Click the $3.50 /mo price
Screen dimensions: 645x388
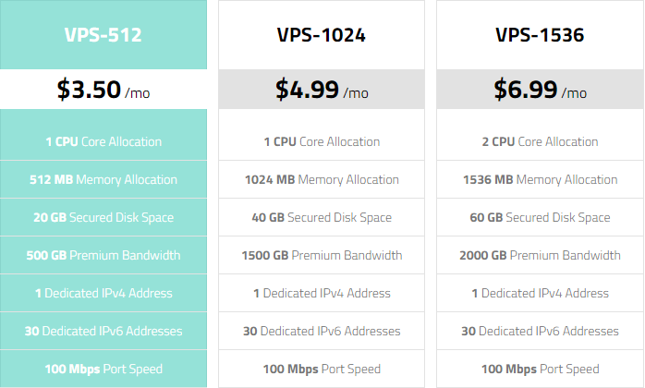(x=103, y=90)
